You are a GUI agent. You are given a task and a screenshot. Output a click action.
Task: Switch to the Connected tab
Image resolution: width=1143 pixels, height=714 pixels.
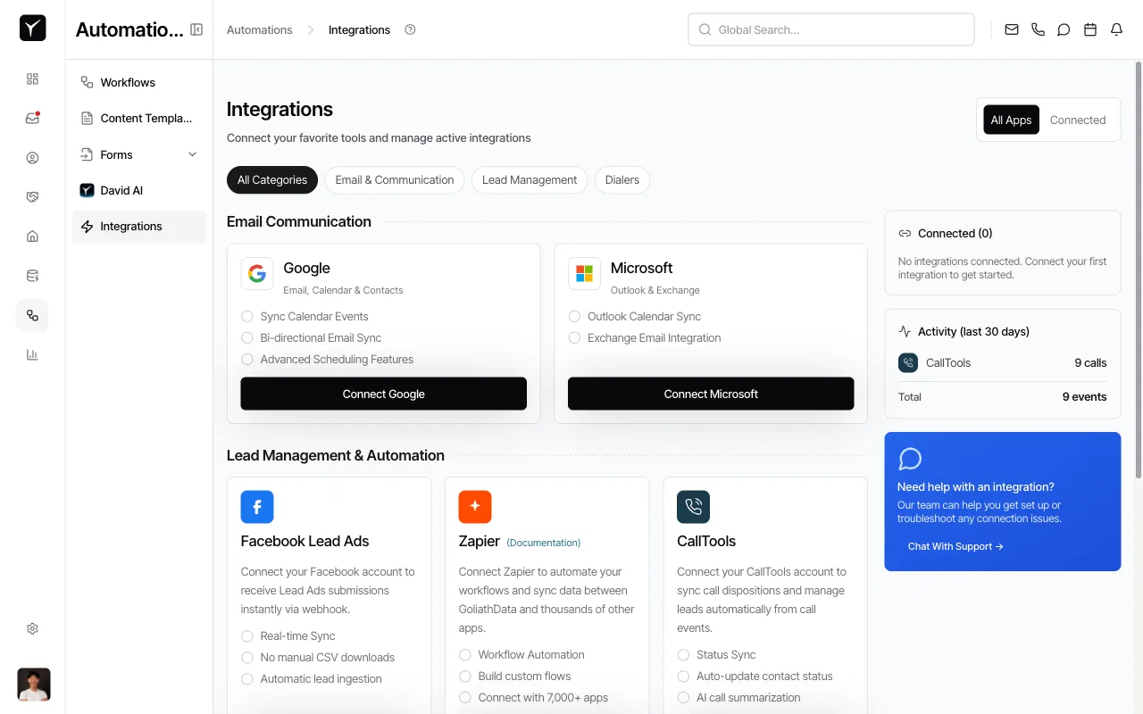(1078, 120)
